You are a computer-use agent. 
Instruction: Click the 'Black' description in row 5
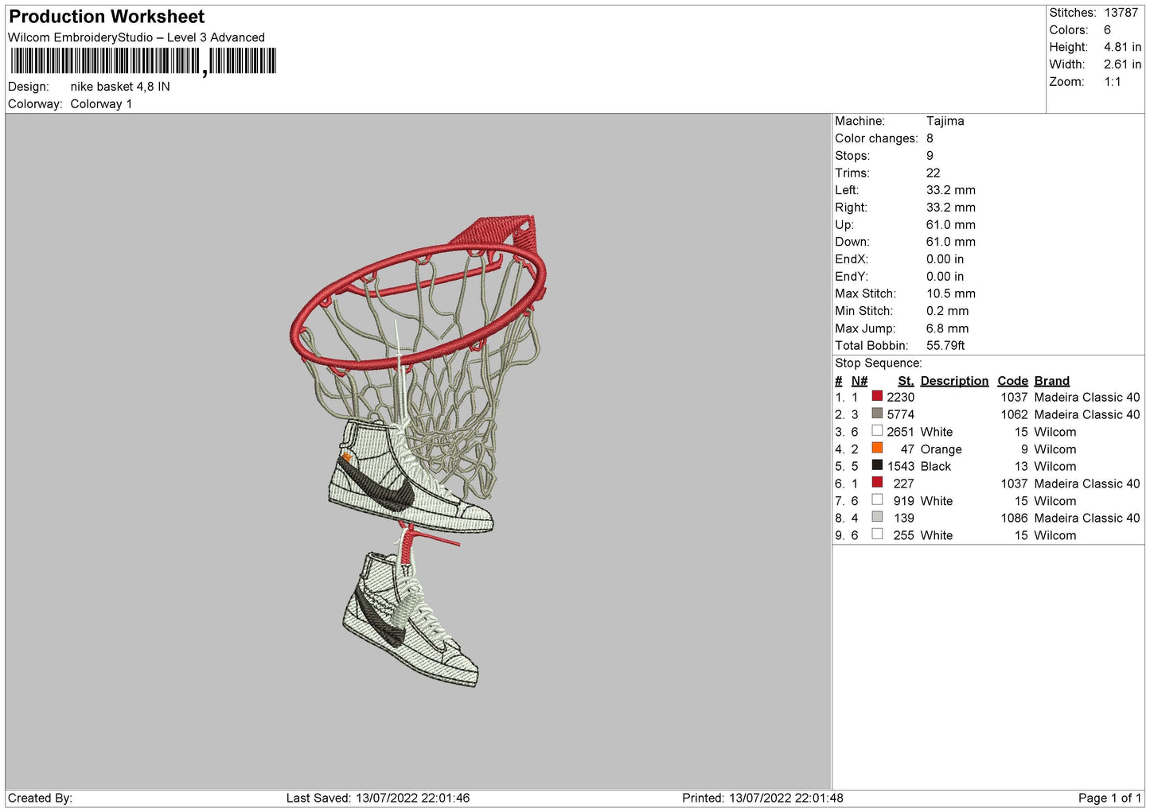coord(935,467)
